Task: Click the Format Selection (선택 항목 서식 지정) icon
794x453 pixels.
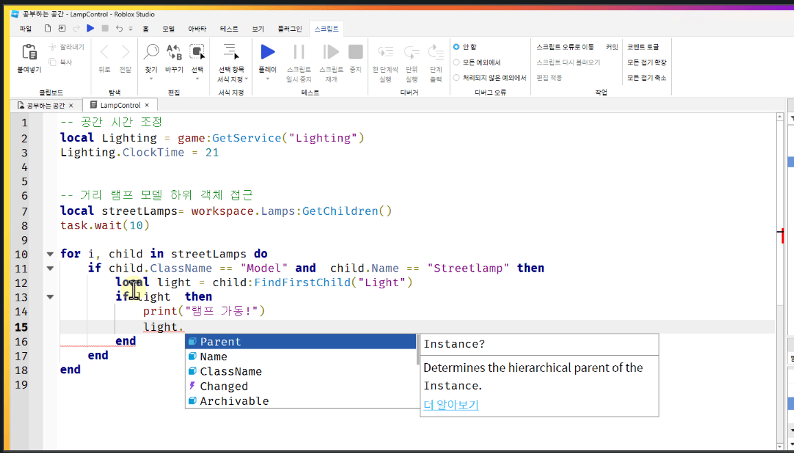Action: (231, 51)
